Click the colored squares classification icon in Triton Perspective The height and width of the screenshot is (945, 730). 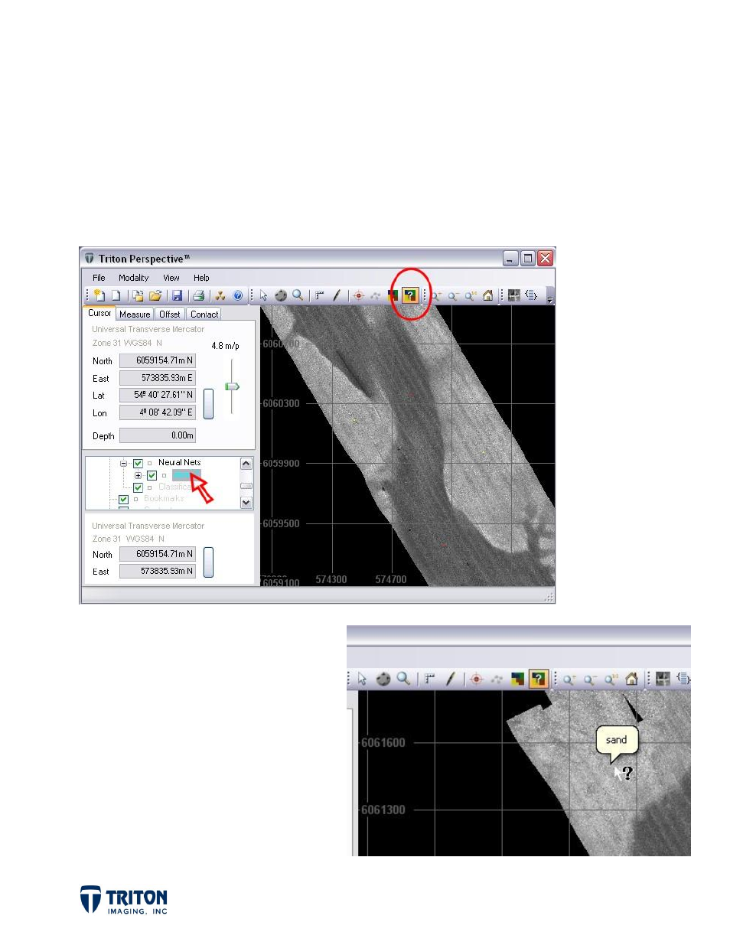[x=393, y=295]
